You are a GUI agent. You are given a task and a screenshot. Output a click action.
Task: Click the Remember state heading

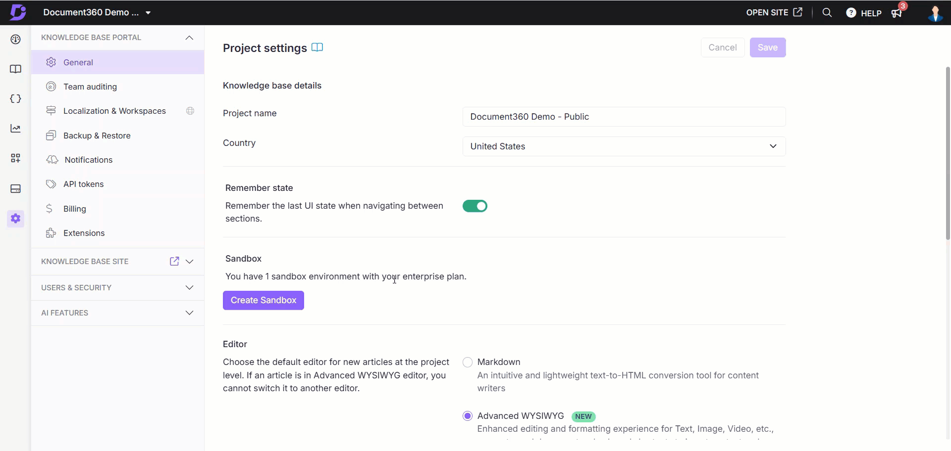259,188
